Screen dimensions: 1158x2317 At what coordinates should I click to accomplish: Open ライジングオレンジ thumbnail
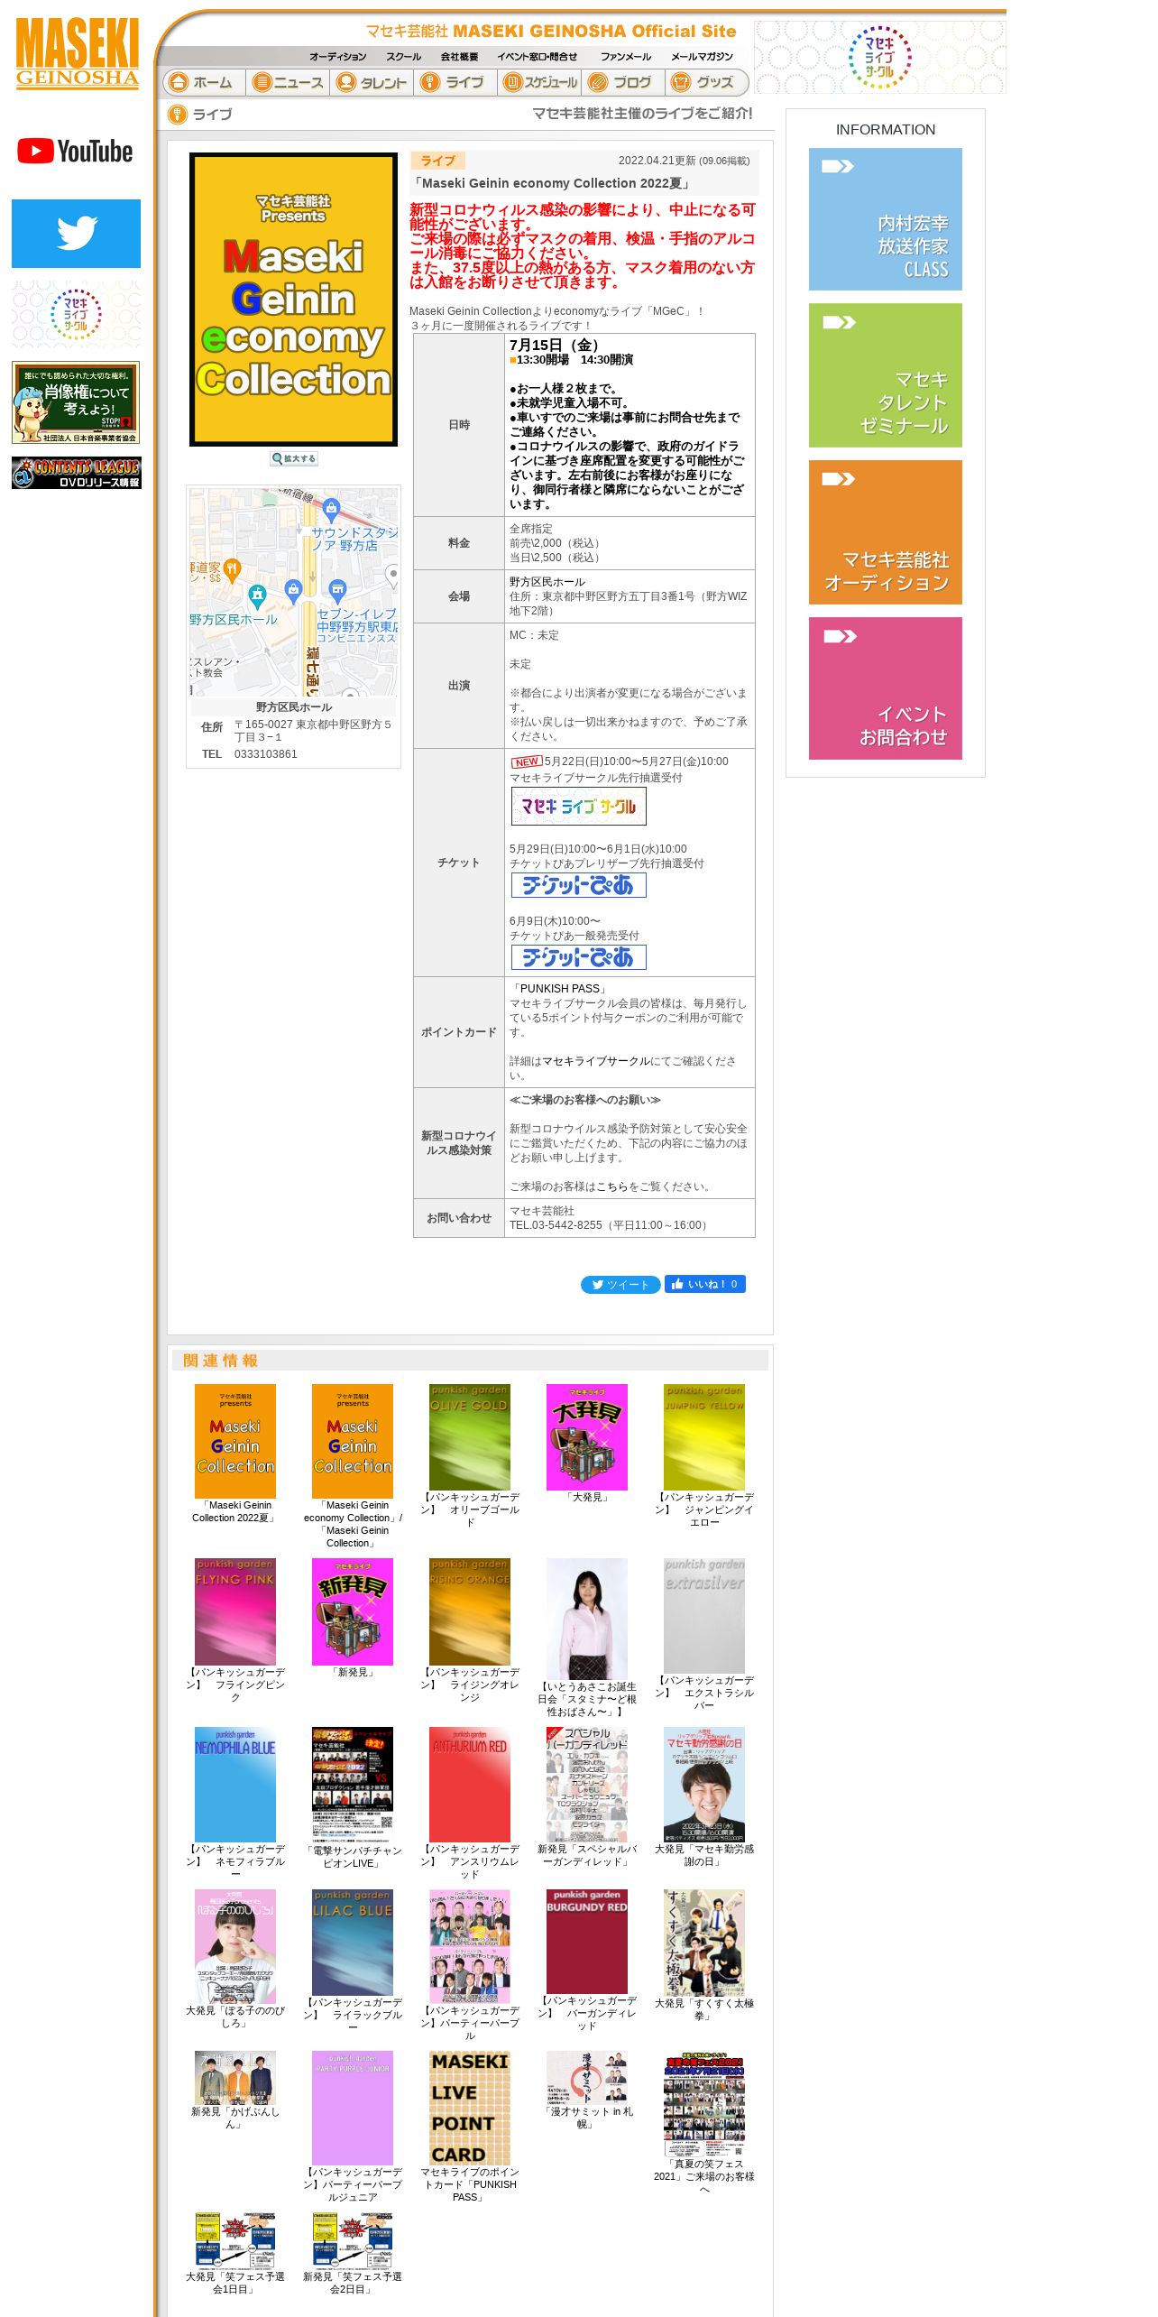coord(470,1611)
